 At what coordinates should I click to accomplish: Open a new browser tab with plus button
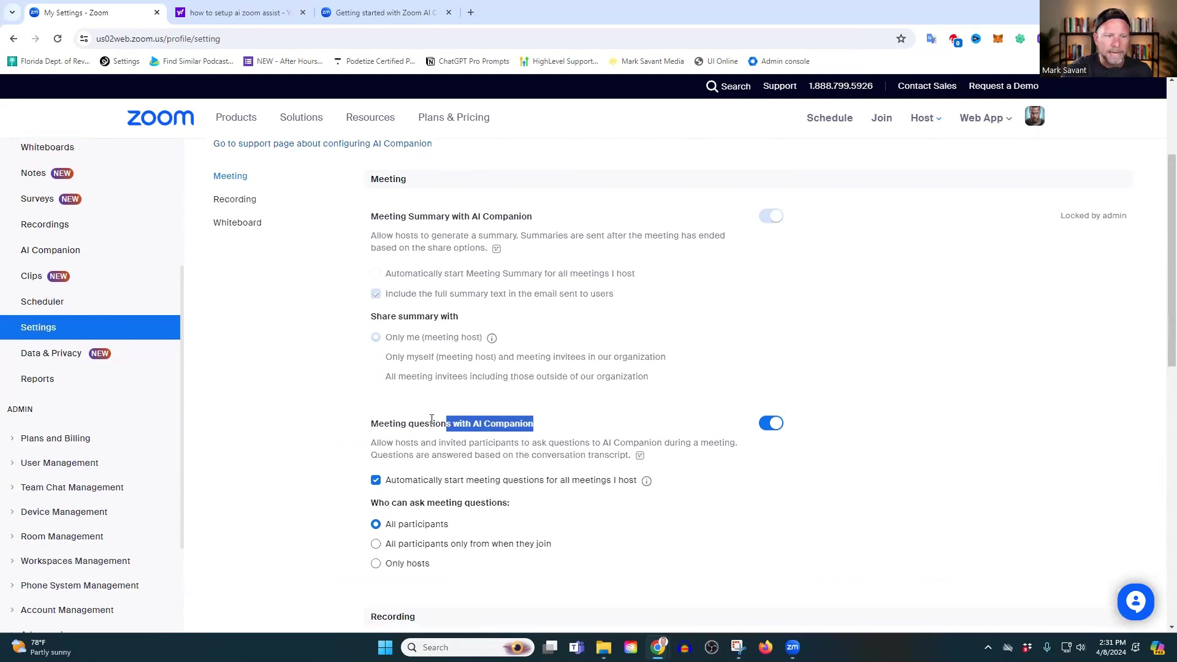(471, 12)
